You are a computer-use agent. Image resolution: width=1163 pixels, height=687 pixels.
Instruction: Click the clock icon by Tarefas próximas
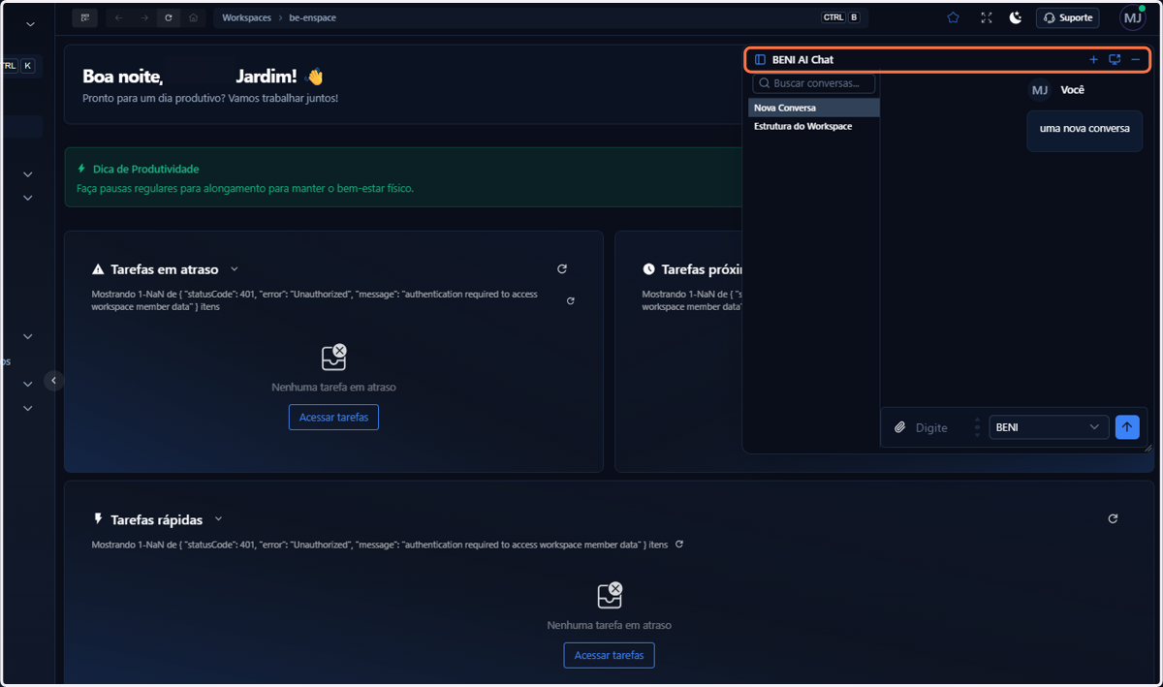tap(648, 269)
